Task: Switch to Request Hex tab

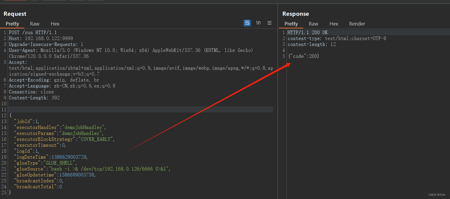Action: tap(55, 24)
